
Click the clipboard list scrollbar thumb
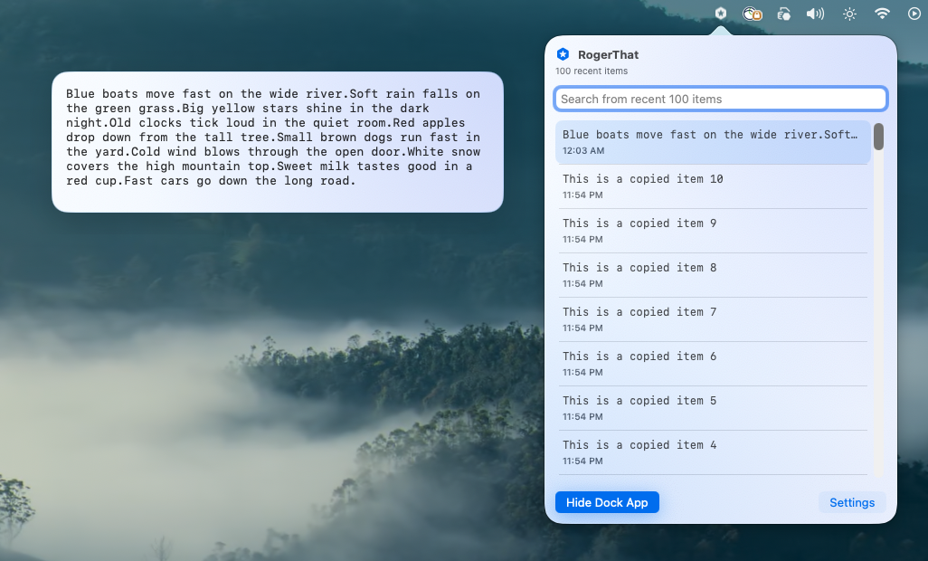click(x=878, y=137)
